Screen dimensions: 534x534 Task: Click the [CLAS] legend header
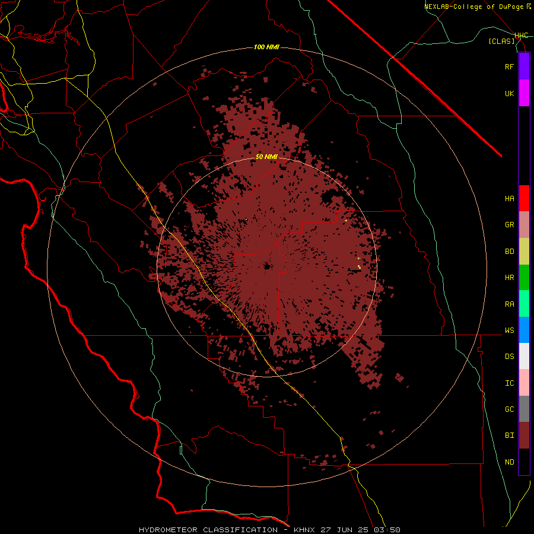(x=501, y=41)
